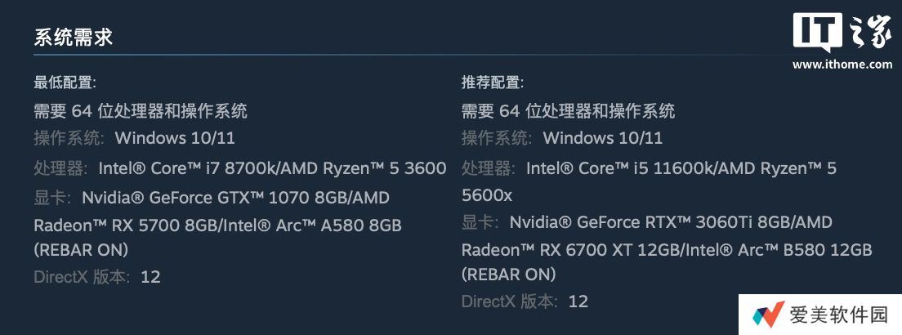Image resolution: width=902 pixels, height=335 pixels.
Task: Click the 最低配置 label
Action: click(65, 83)
